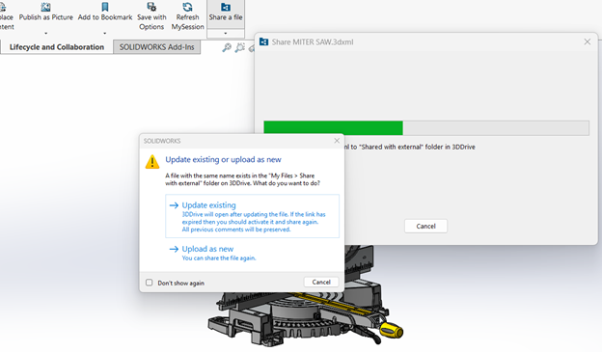Screen dimensions: 602x352
Task: Click Refresh MySession icon
Action: pyautogui.click(x=187, y=7)
